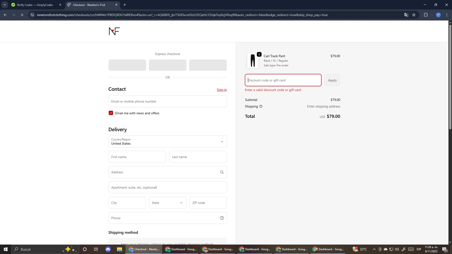View site information icon in address bar

coord(32,15)
